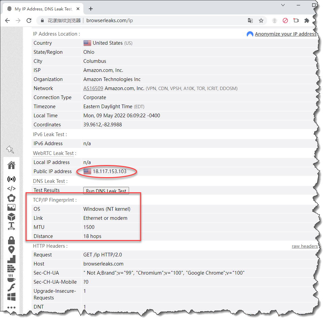Select the IP Address broadcast sidebar icon
Screen dimensions: 328x324
coord(11,179)
